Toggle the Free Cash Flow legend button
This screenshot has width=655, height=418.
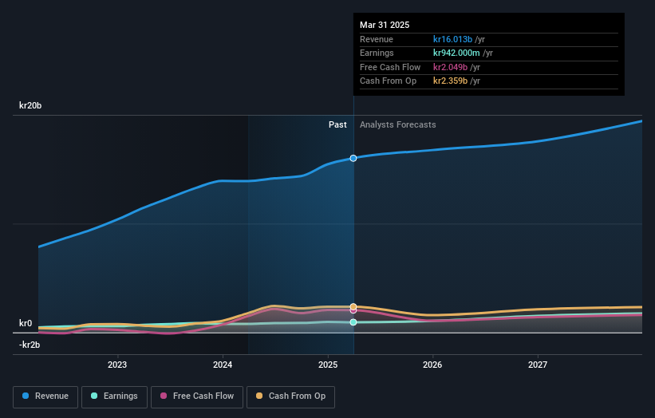(x=197, y=396)
